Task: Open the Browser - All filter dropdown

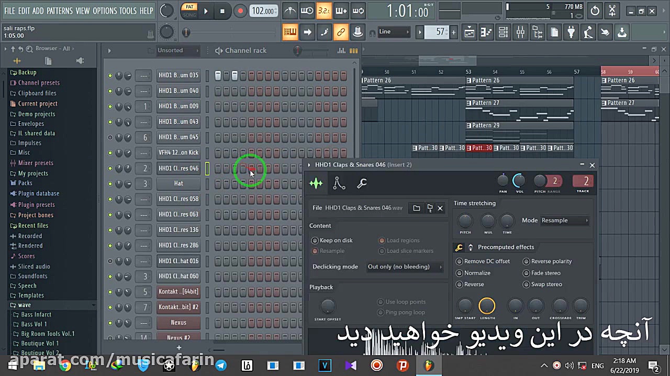Action: click(55, 49)
